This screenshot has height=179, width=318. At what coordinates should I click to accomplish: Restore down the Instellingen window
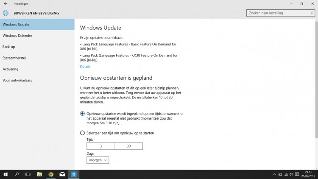302,4
